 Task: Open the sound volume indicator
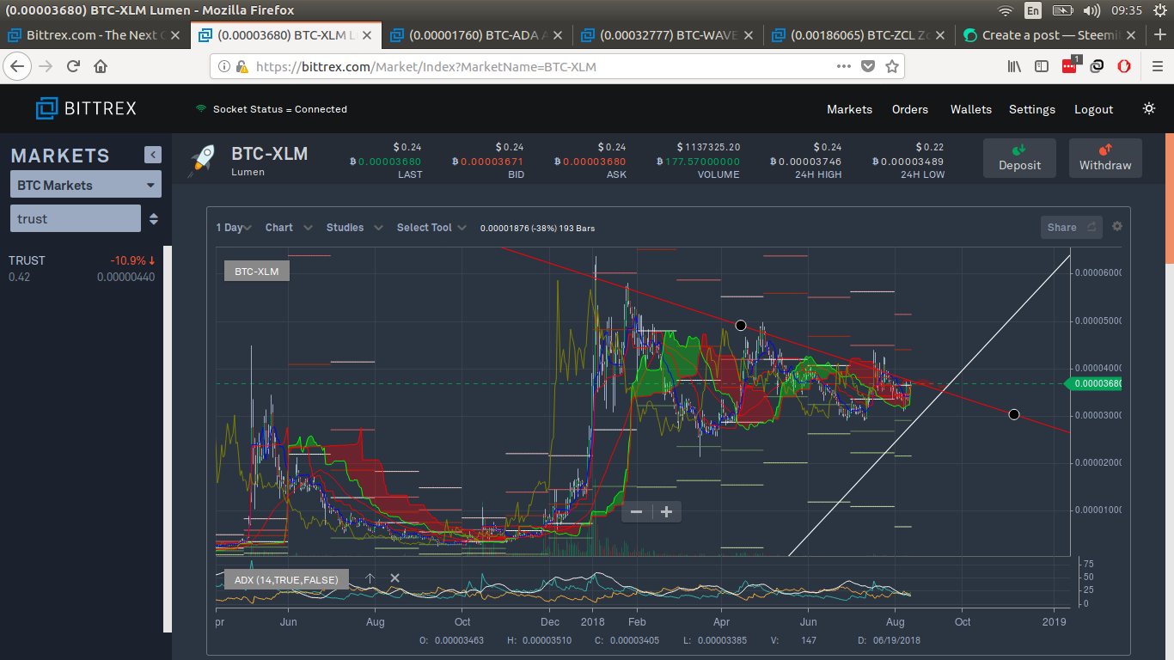1092,10
